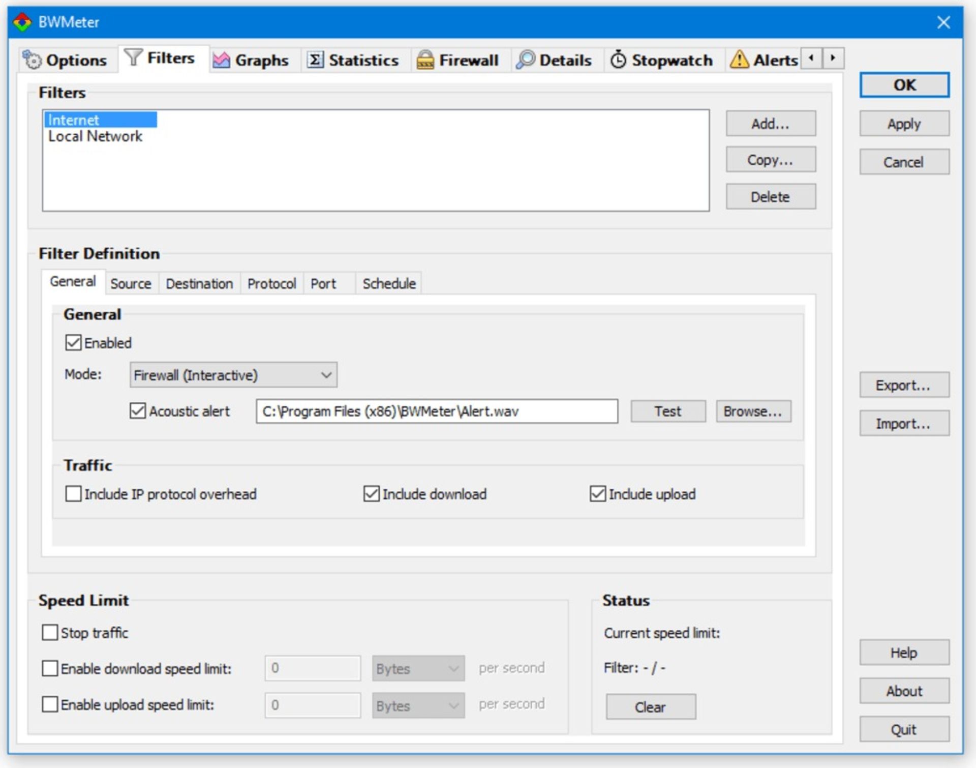Viewport: 976px width, 768px height.
Task: Open the Destination filter definition tab
Action: pos(199,283)
